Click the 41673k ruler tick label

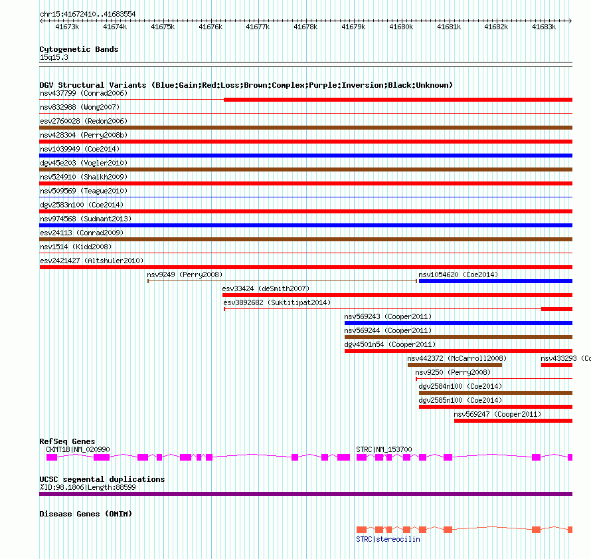(x=67, y=27)
